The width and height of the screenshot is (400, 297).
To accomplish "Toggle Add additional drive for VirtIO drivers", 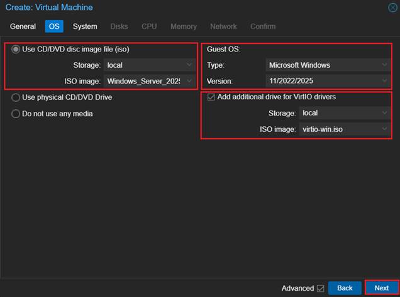I will [x=210, y=97].
